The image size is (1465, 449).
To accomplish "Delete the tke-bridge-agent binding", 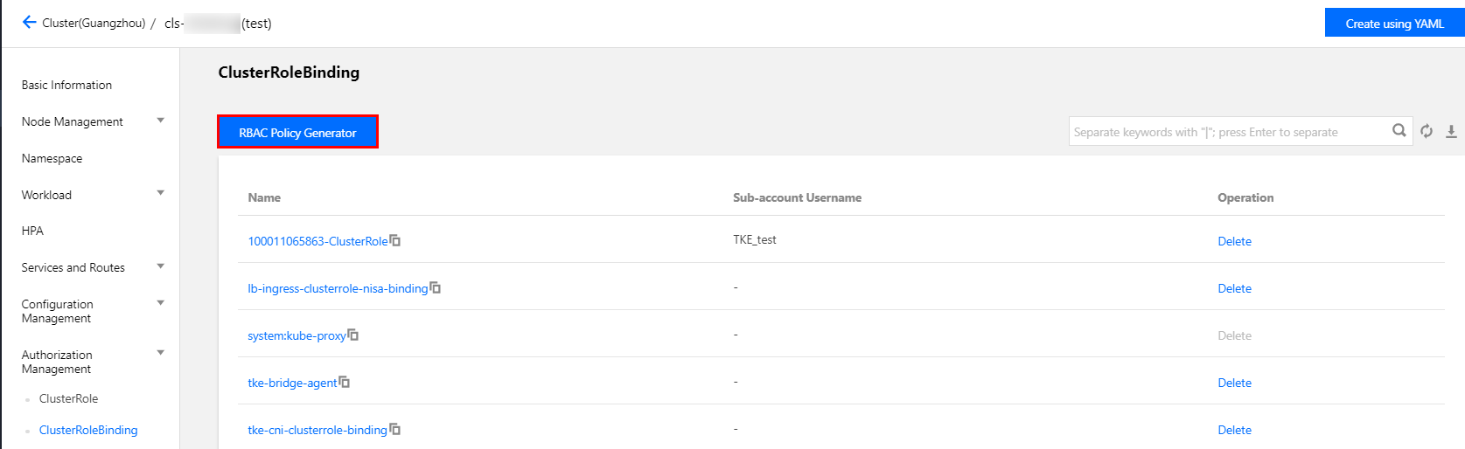I will click(x=1234, y=383).
